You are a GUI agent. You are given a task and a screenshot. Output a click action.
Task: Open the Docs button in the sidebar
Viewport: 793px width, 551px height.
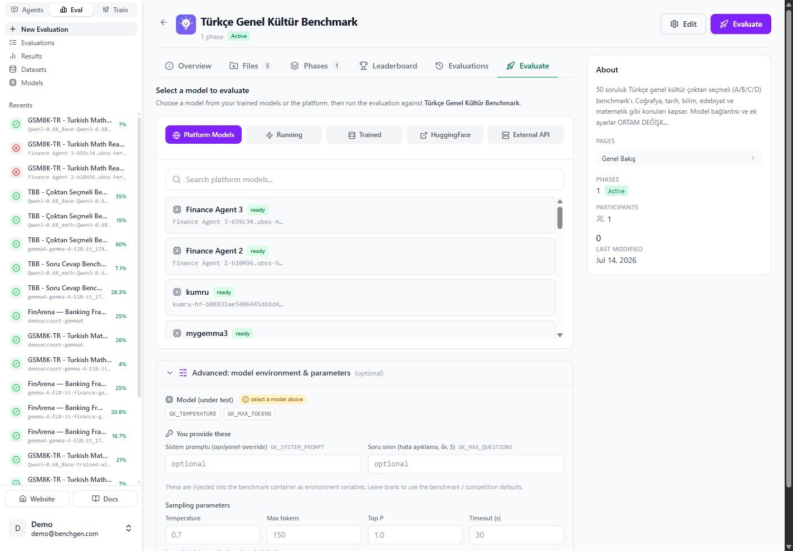click(x=105, y=499)
